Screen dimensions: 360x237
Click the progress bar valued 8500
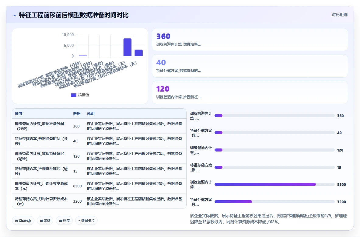274,184
